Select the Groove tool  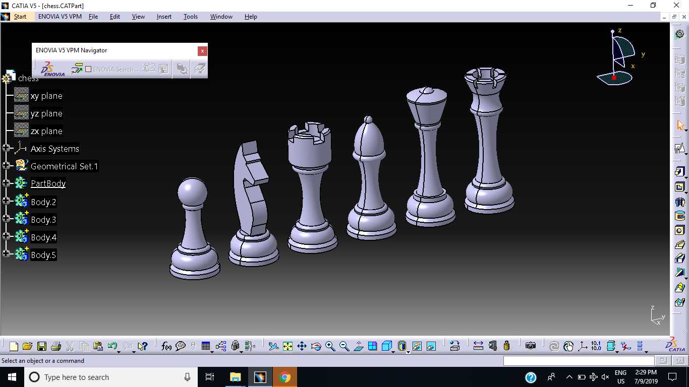tap(679, 216)
